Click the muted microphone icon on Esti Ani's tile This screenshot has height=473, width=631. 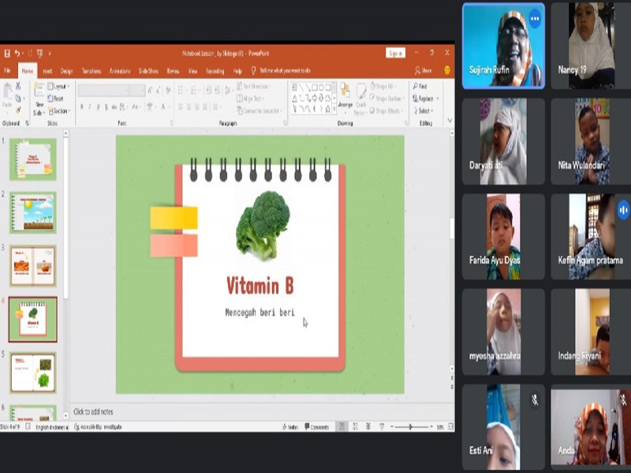click(535, 400)
